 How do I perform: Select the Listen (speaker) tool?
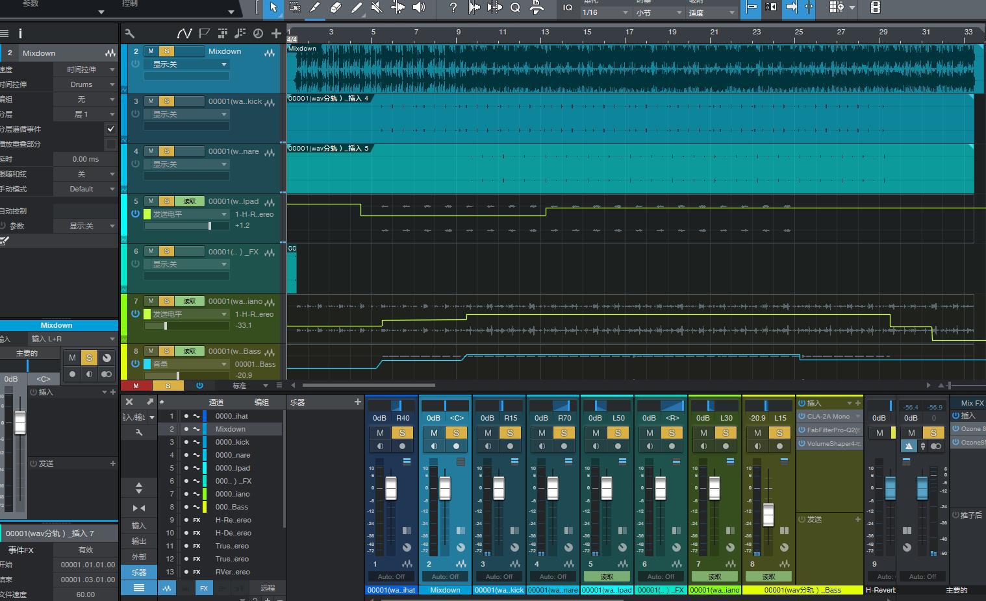(x=419, y=7)
